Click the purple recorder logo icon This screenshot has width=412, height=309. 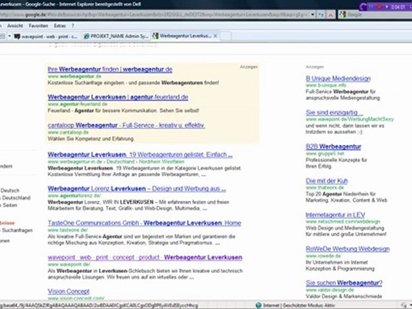[x=363, y=7]
